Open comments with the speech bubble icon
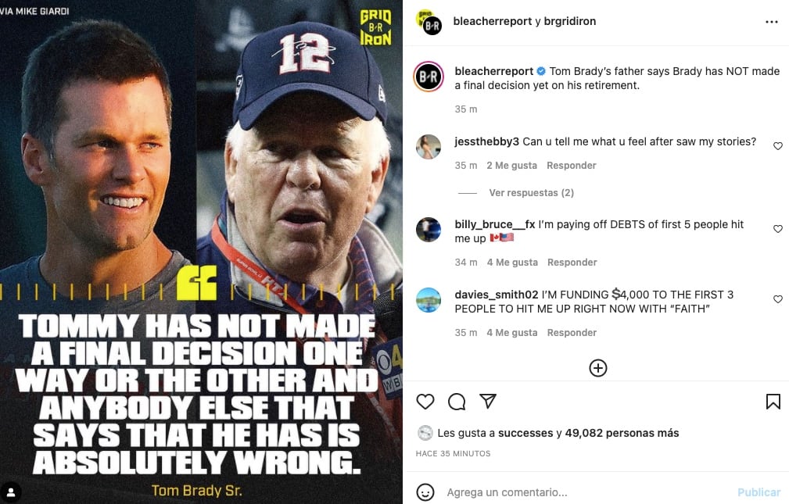This screenshot has height=504, width=789. [457, 401]
